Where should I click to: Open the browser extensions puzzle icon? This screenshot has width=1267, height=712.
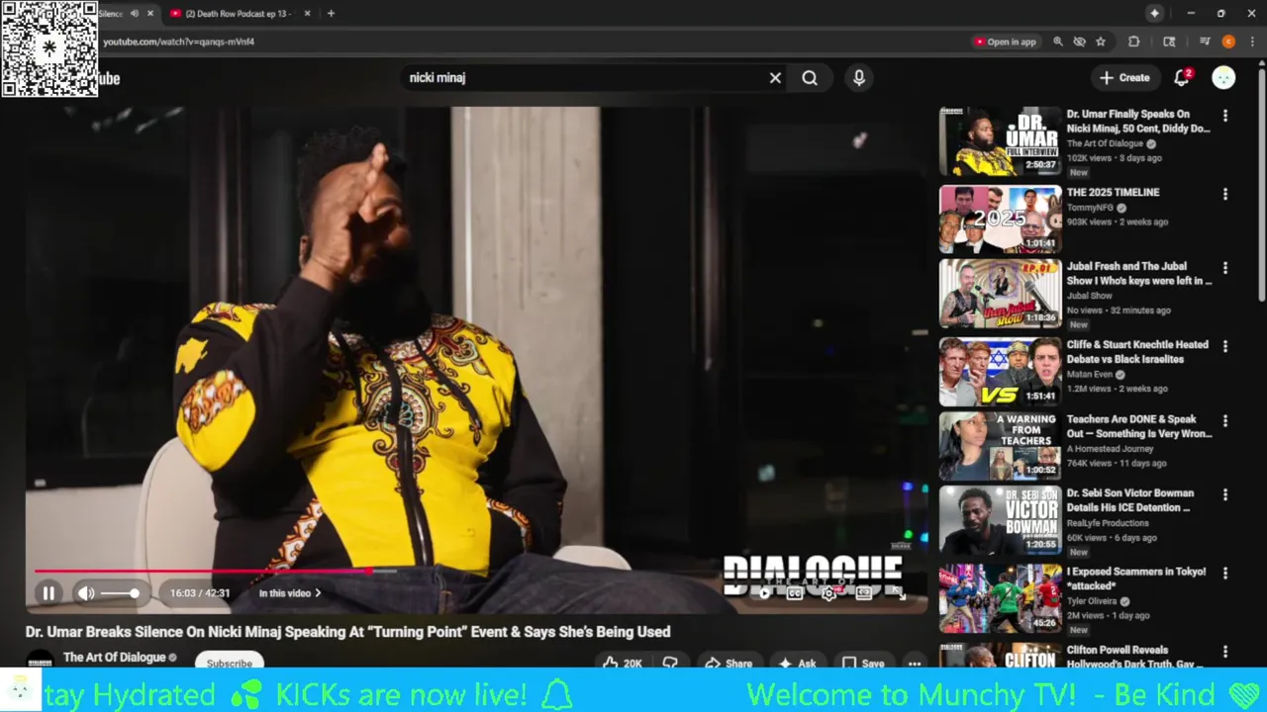coord(1134,42)
